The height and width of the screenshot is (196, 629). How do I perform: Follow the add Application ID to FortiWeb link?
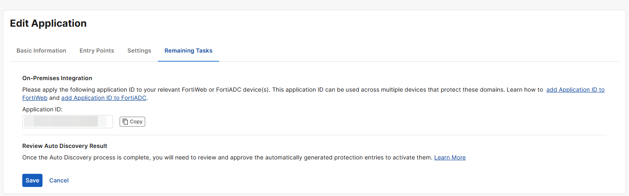coord(575,90)
